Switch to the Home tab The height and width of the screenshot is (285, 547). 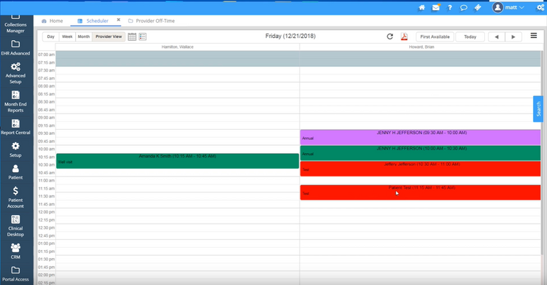[x=53, y=21]
